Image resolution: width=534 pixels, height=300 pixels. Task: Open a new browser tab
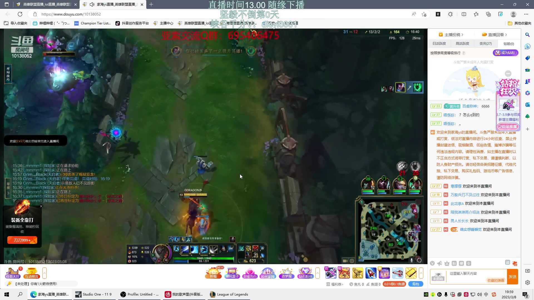(151, 4)
